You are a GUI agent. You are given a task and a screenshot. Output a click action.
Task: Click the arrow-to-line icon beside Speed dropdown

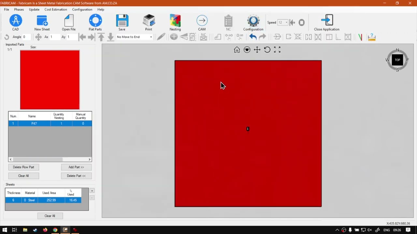tap(292, 22)
